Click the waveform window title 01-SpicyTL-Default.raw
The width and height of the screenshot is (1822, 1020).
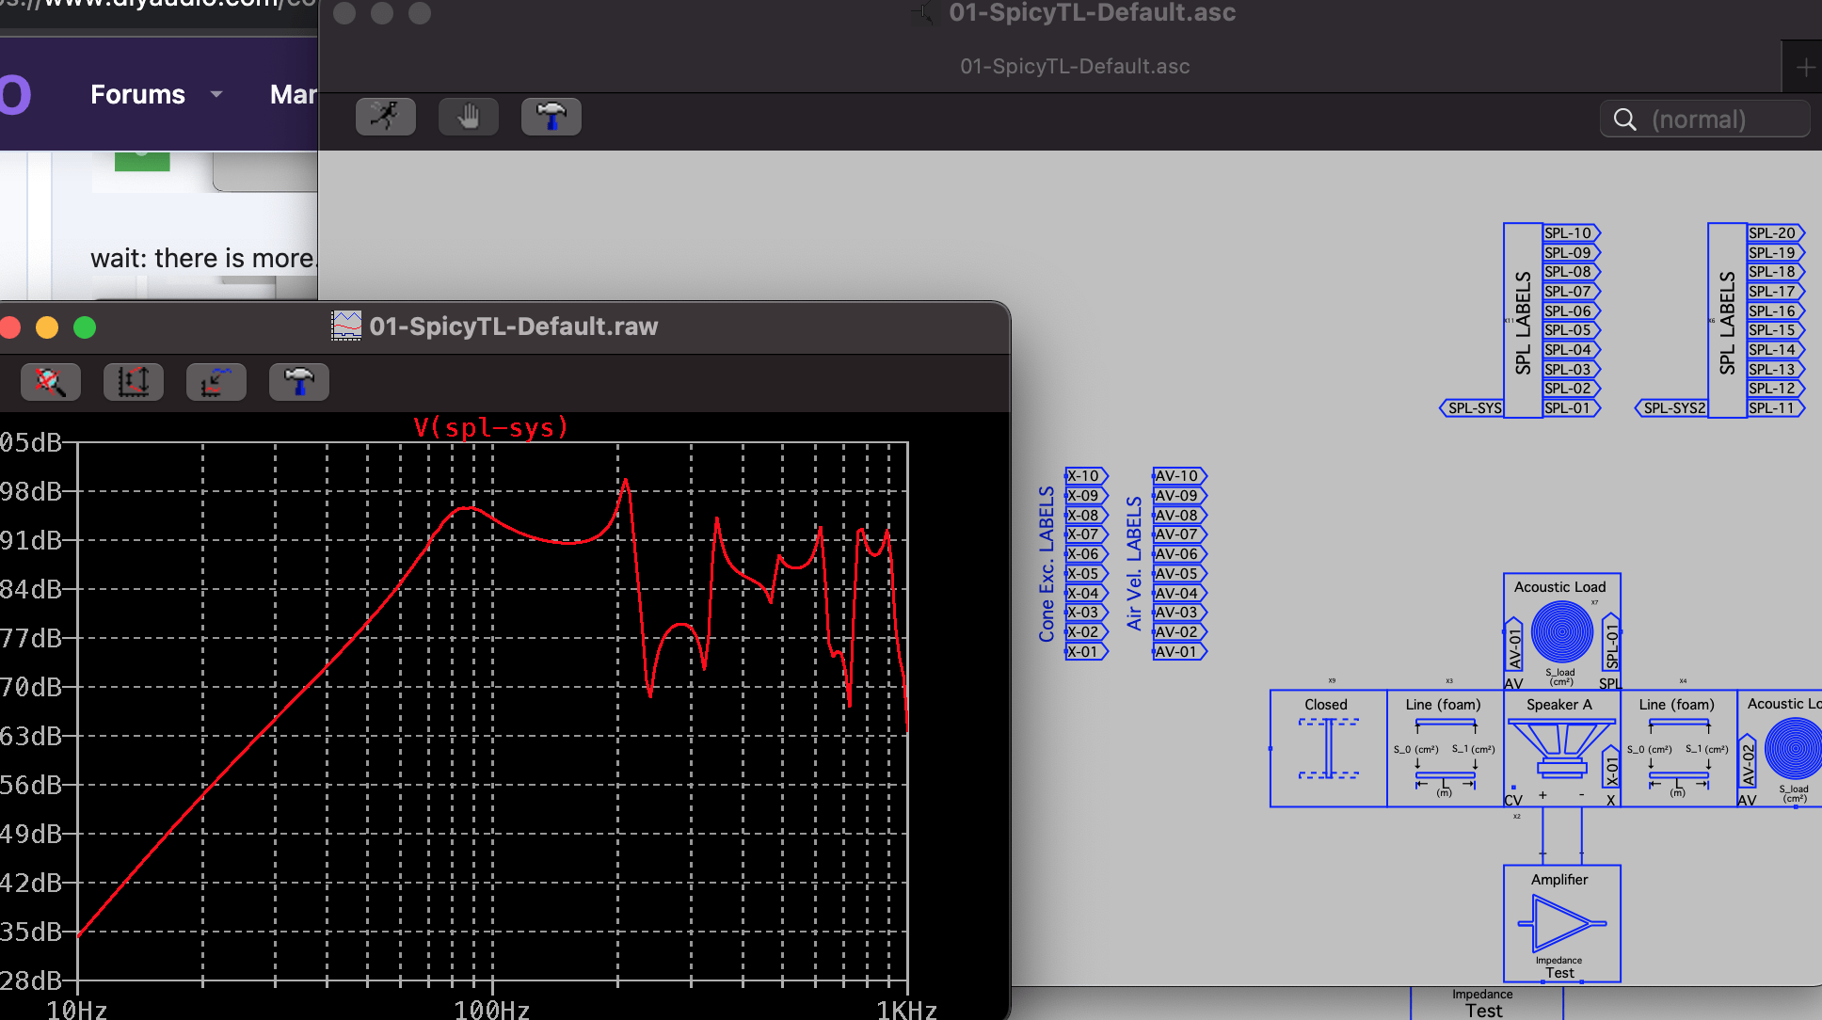514,327
